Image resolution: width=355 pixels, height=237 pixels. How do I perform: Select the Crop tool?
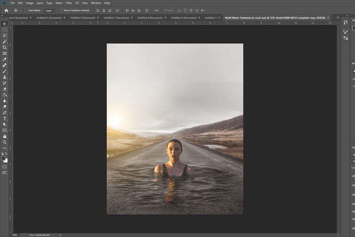click(4, 47)
